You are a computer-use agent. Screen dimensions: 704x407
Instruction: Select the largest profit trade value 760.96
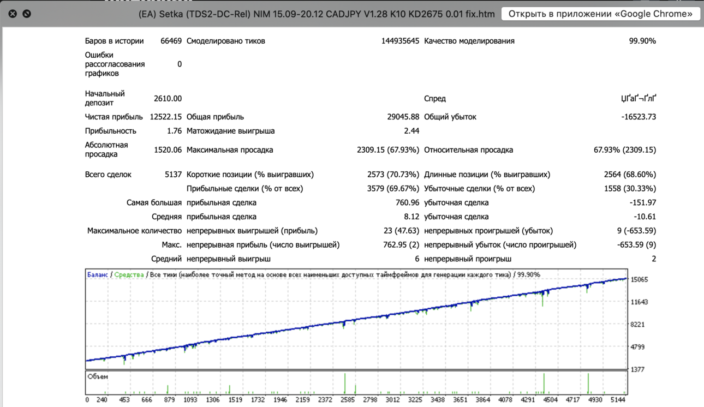(407, 203)
